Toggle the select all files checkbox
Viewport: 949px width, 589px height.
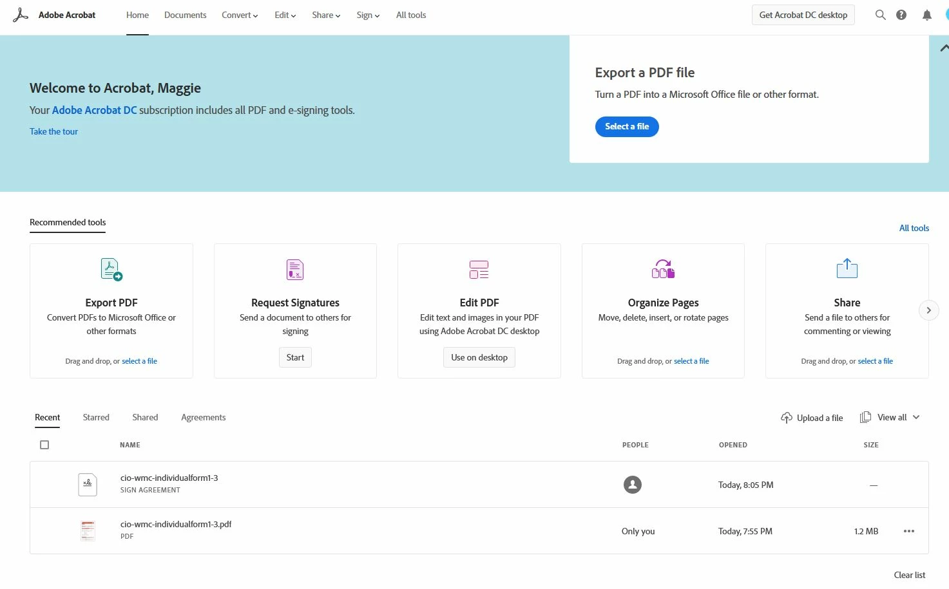point(44,445)
